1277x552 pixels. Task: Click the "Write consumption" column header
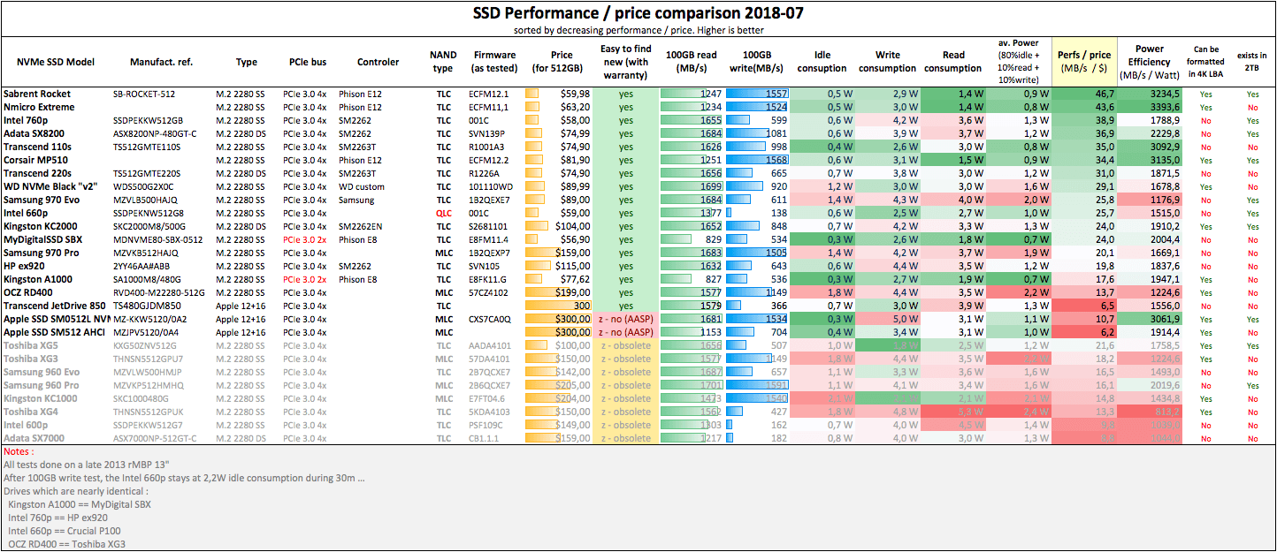887,62
